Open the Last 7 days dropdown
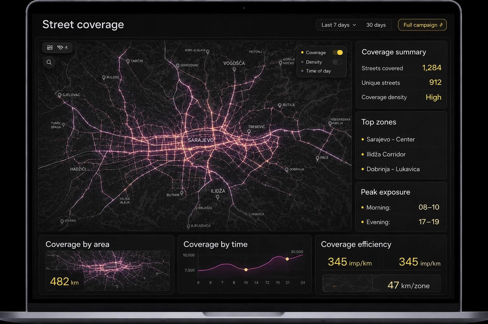This screenshot has width=488, height=324. click(x=339, y=25)
